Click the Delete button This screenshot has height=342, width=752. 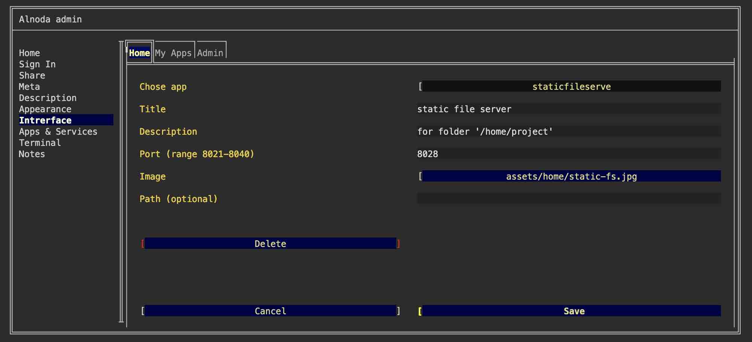[x=270, y=244]
